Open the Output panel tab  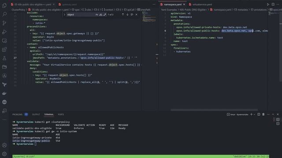[x=36, y=114]
